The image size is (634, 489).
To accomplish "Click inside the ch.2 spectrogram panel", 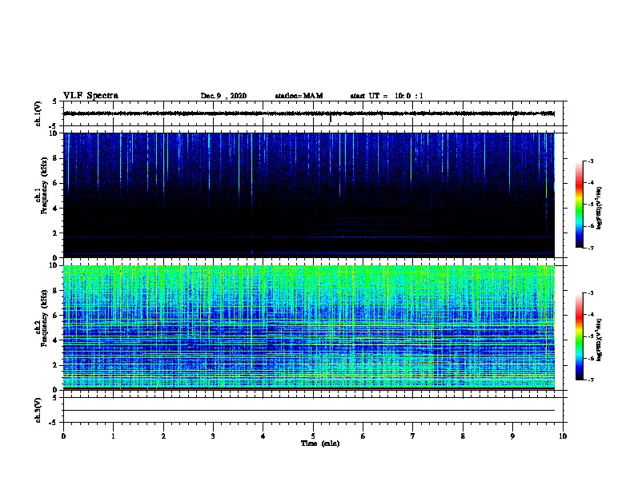I will (309, 328).
